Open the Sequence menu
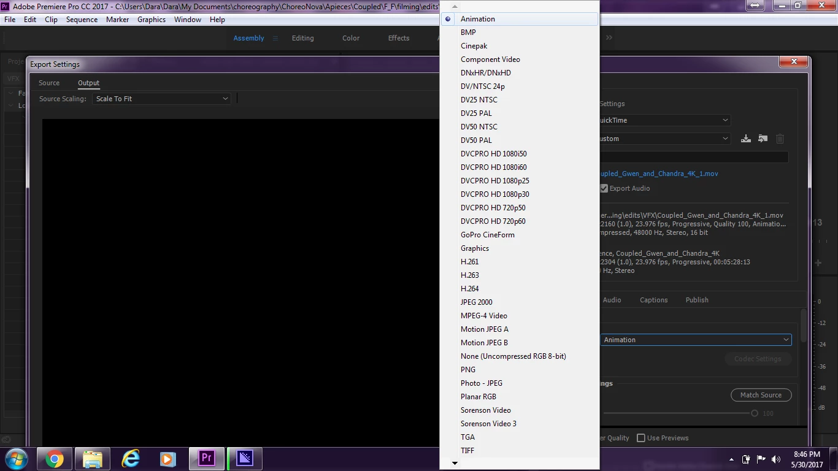The width and height of the screenshot is (838, 471). [x=82, y=20]
